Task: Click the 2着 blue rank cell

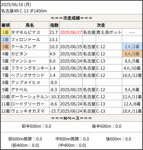Action: [x=6, y=39]
